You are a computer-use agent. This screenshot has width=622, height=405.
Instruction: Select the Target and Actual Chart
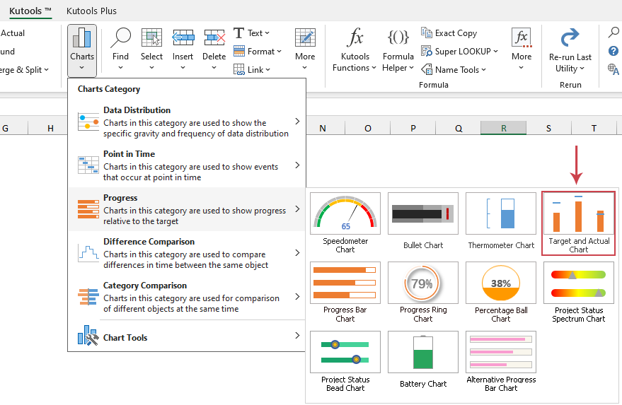click(579, 223)
